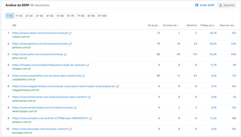Screen dimensions: 241x137
Task: Click the petz.com.br domain text
Action: [x=20, y=58]
